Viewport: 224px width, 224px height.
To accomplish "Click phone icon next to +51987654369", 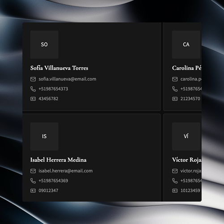I will (x=33, y=181).
